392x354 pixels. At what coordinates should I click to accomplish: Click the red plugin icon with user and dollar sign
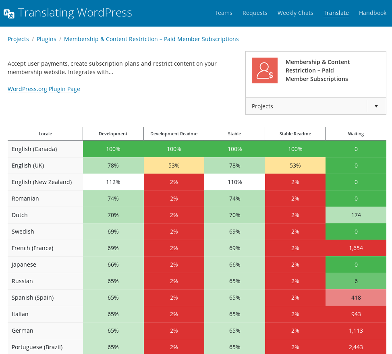tap(265, 70)
